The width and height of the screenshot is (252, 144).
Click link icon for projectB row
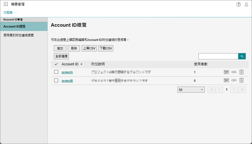point(234,80)
